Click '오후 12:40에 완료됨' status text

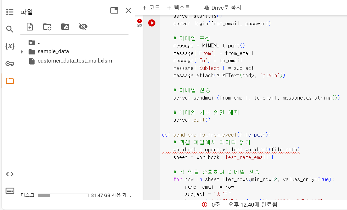pos(253,205)
